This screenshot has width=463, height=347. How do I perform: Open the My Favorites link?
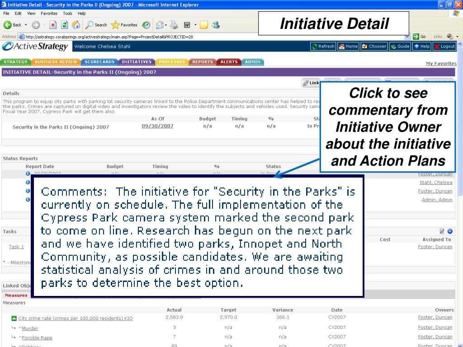[441, 63]
